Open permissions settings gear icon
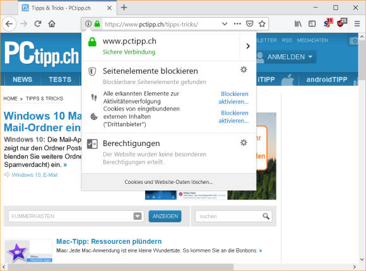This screenshot has height=271, width=366. pos(244,143)
